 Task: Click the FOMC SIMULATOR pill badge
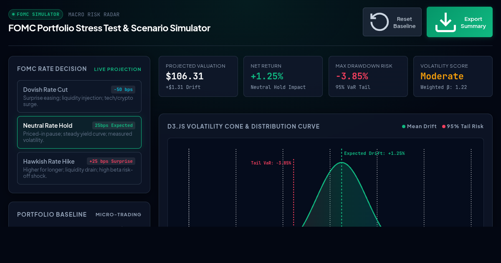tap(35, 15)
